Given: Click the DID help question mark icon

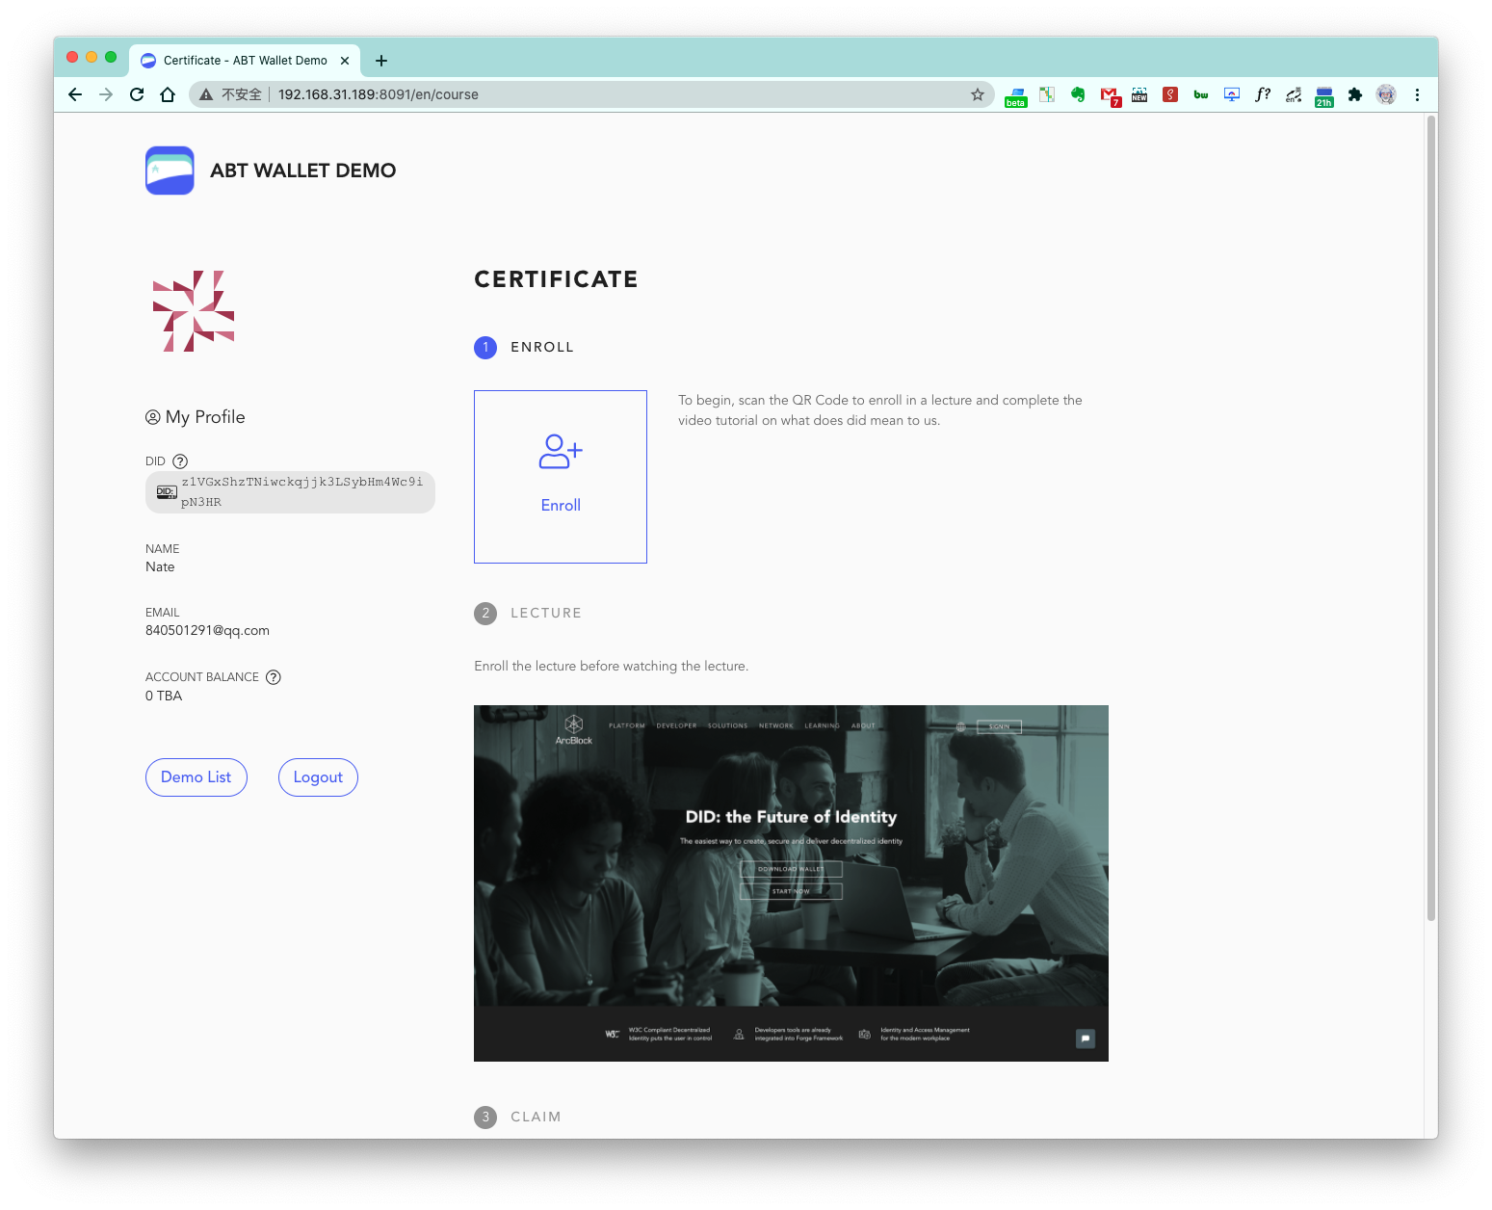Looking at the screenshot, I should (180, 461).
